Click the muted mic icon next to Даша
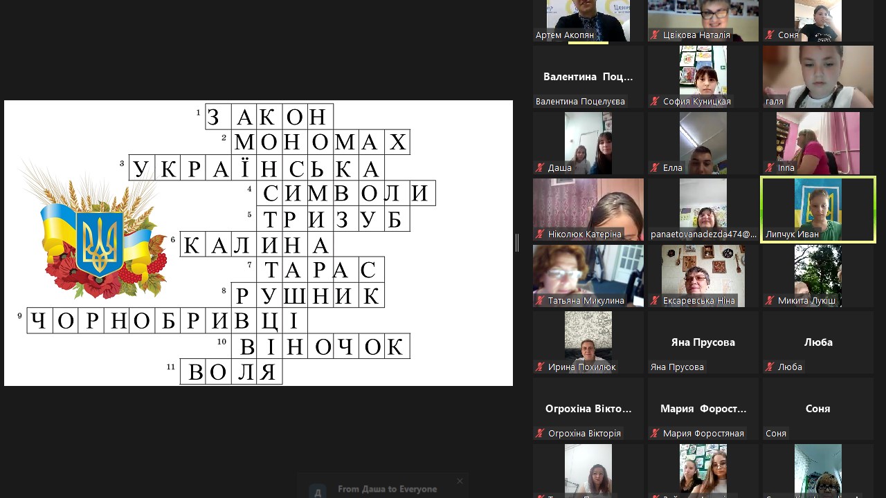Viewport: 886px width, 498px height. pyautogui.click(x=539, y=167)
